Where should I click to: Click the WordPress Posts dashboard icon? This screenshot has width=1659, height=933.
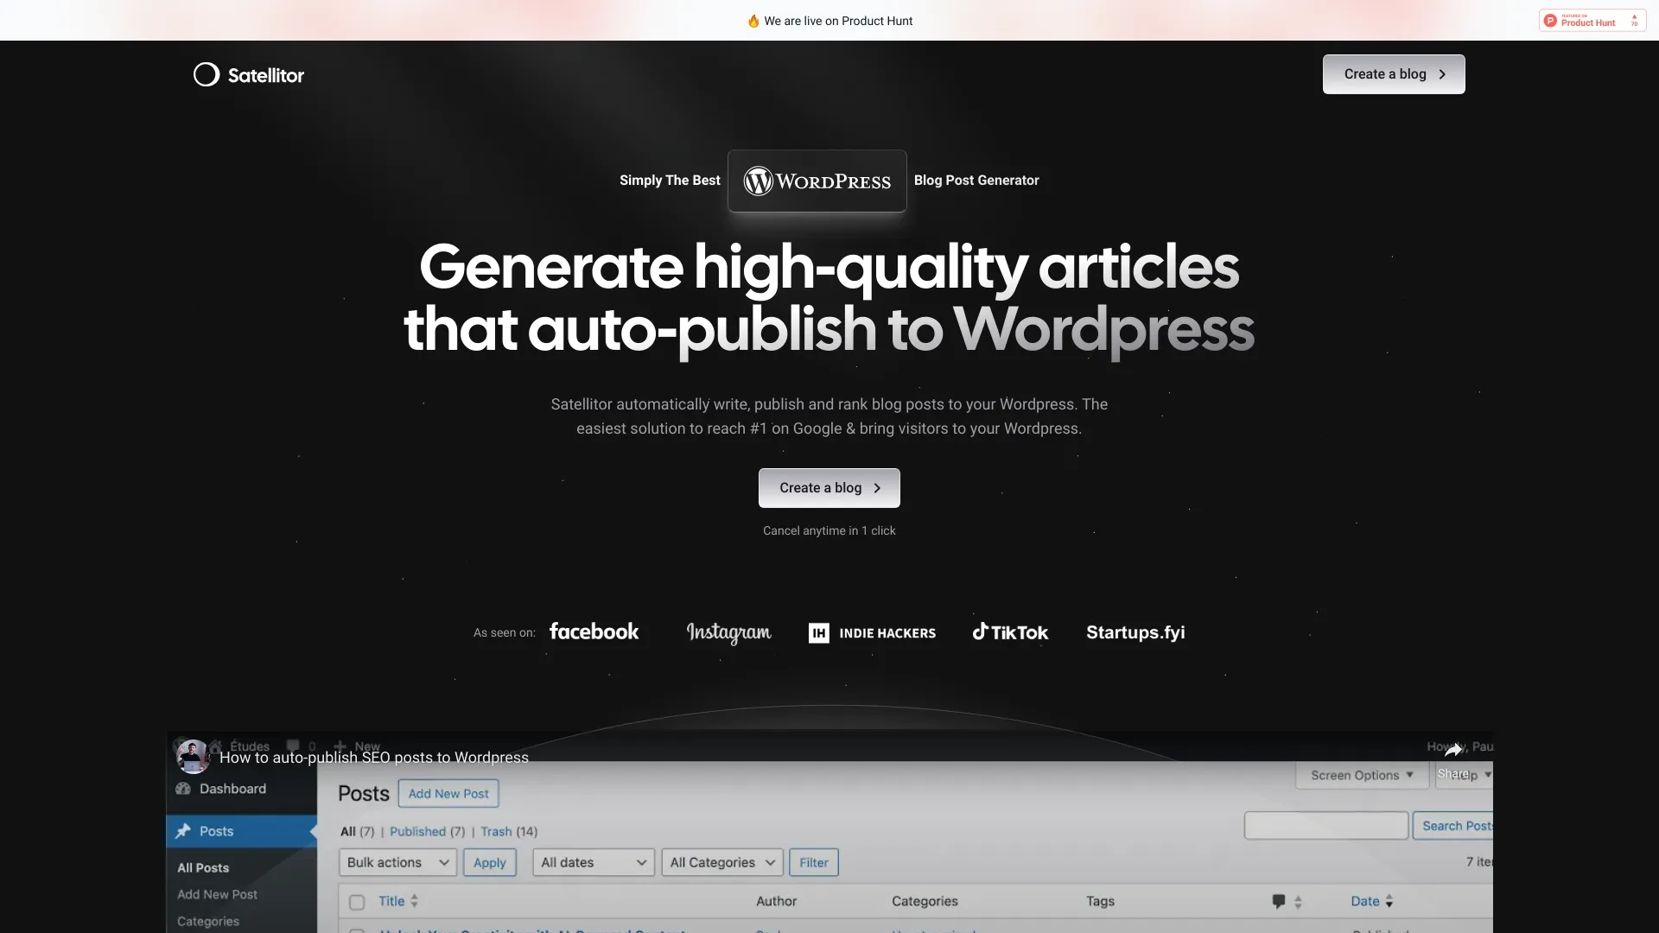(x=185, y=832)
